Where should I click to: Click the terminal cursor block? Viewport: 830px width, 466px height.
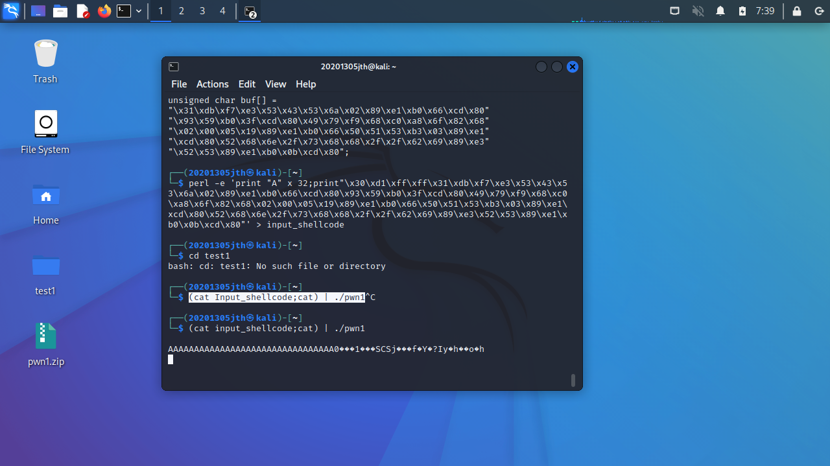(x=171, y=360)
